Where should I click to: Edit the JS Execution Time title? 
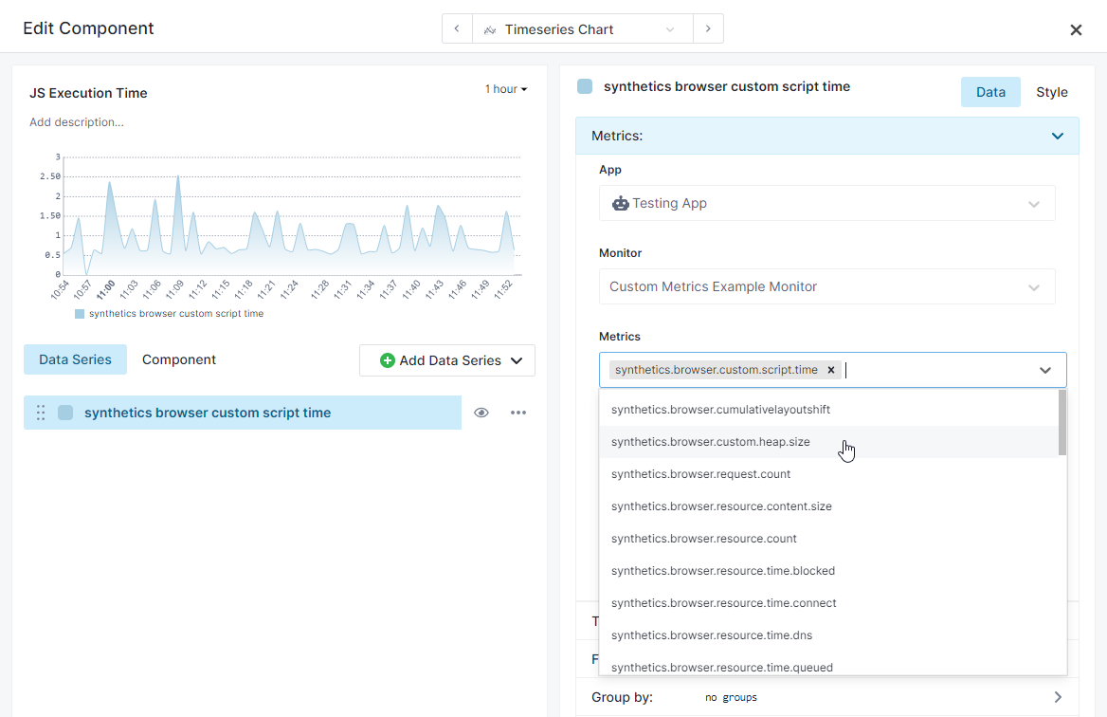pos(88,93)
